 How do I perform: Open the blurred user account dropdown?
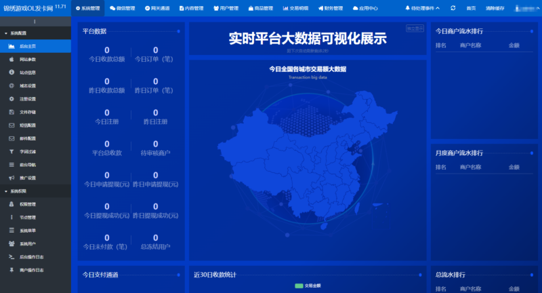526,8
